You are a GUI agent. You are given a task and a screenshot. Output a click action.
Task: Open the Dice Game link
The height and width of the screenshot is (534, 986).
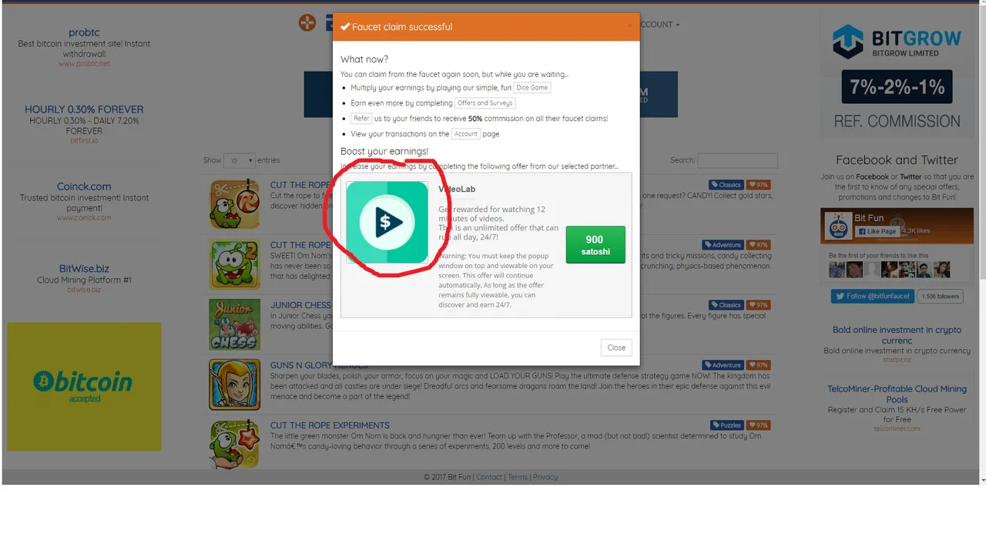tap(532, 88)
